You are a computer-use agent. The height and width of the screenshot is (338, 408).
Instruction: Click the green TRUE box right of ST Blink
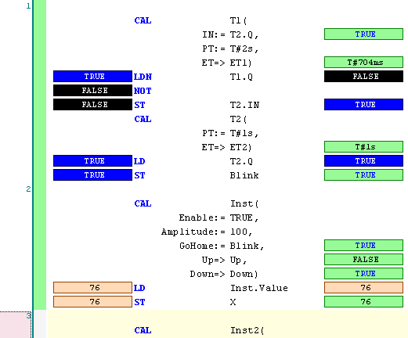pyautogui.click(x=363, y=175)
